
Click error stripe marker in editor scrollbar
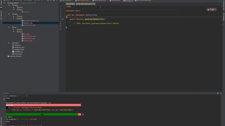[221, 20]
